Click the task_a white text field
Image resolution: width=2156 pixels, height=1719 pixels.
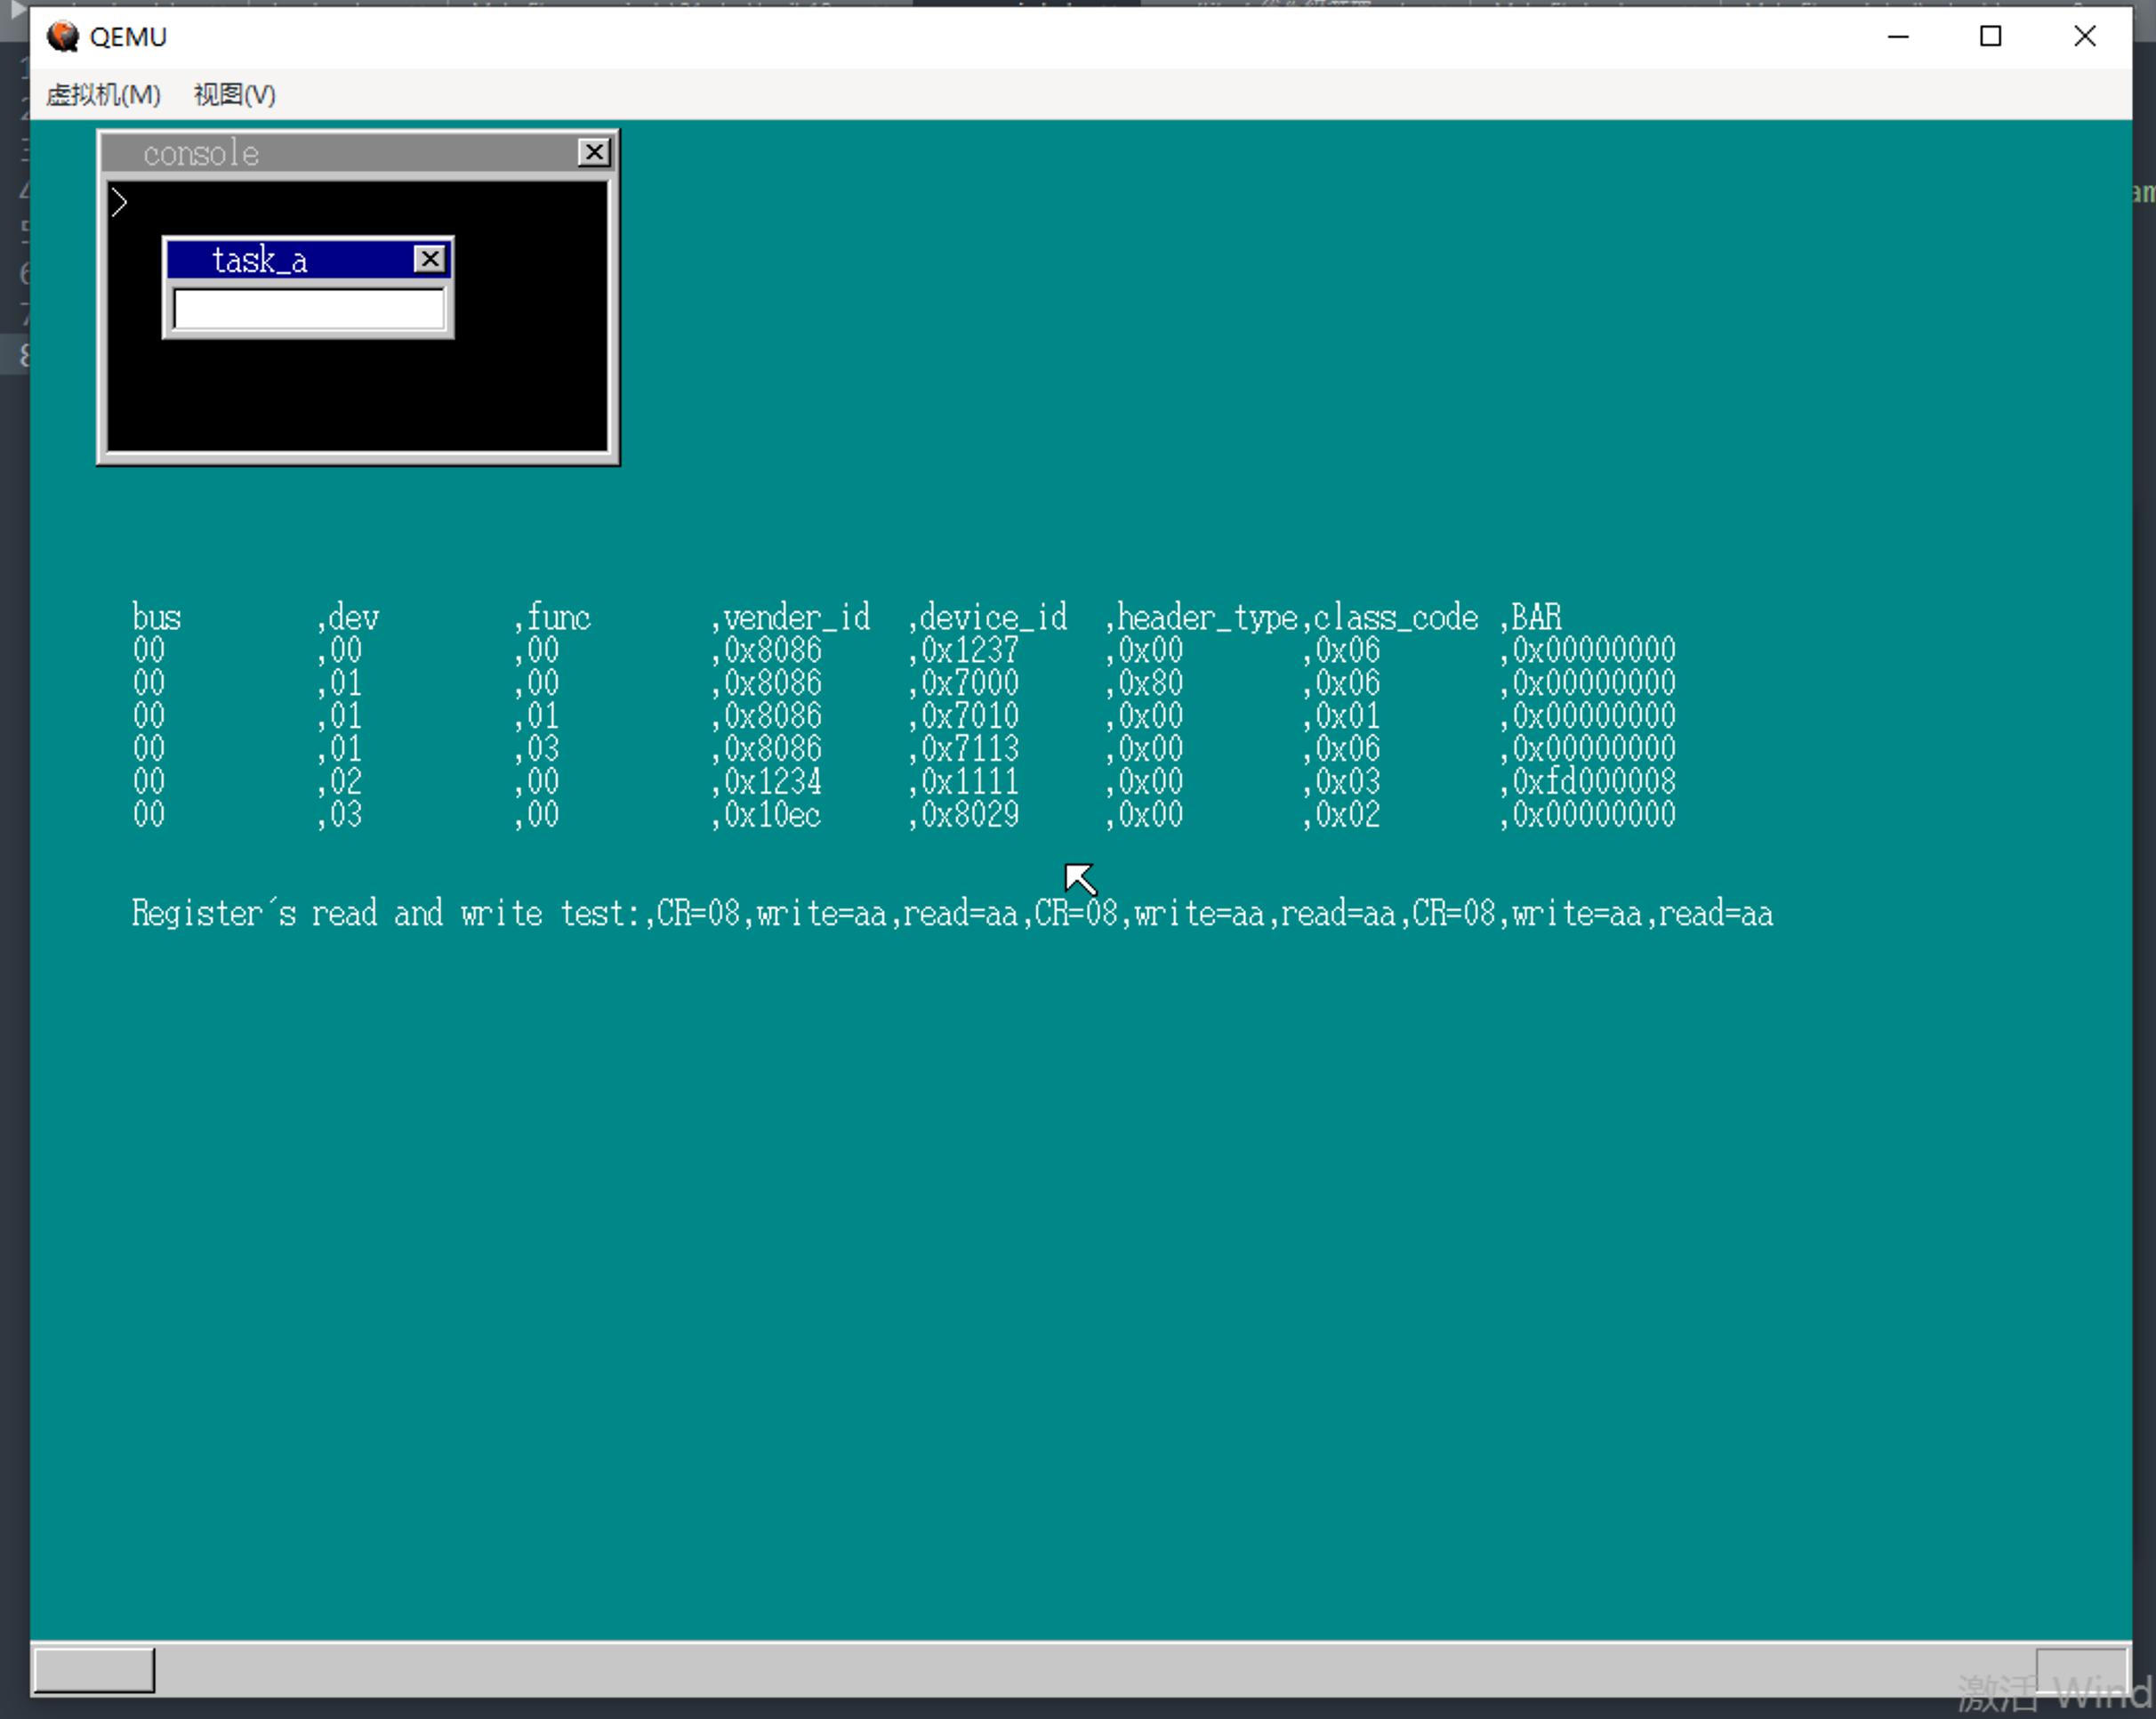coord(308,308)
